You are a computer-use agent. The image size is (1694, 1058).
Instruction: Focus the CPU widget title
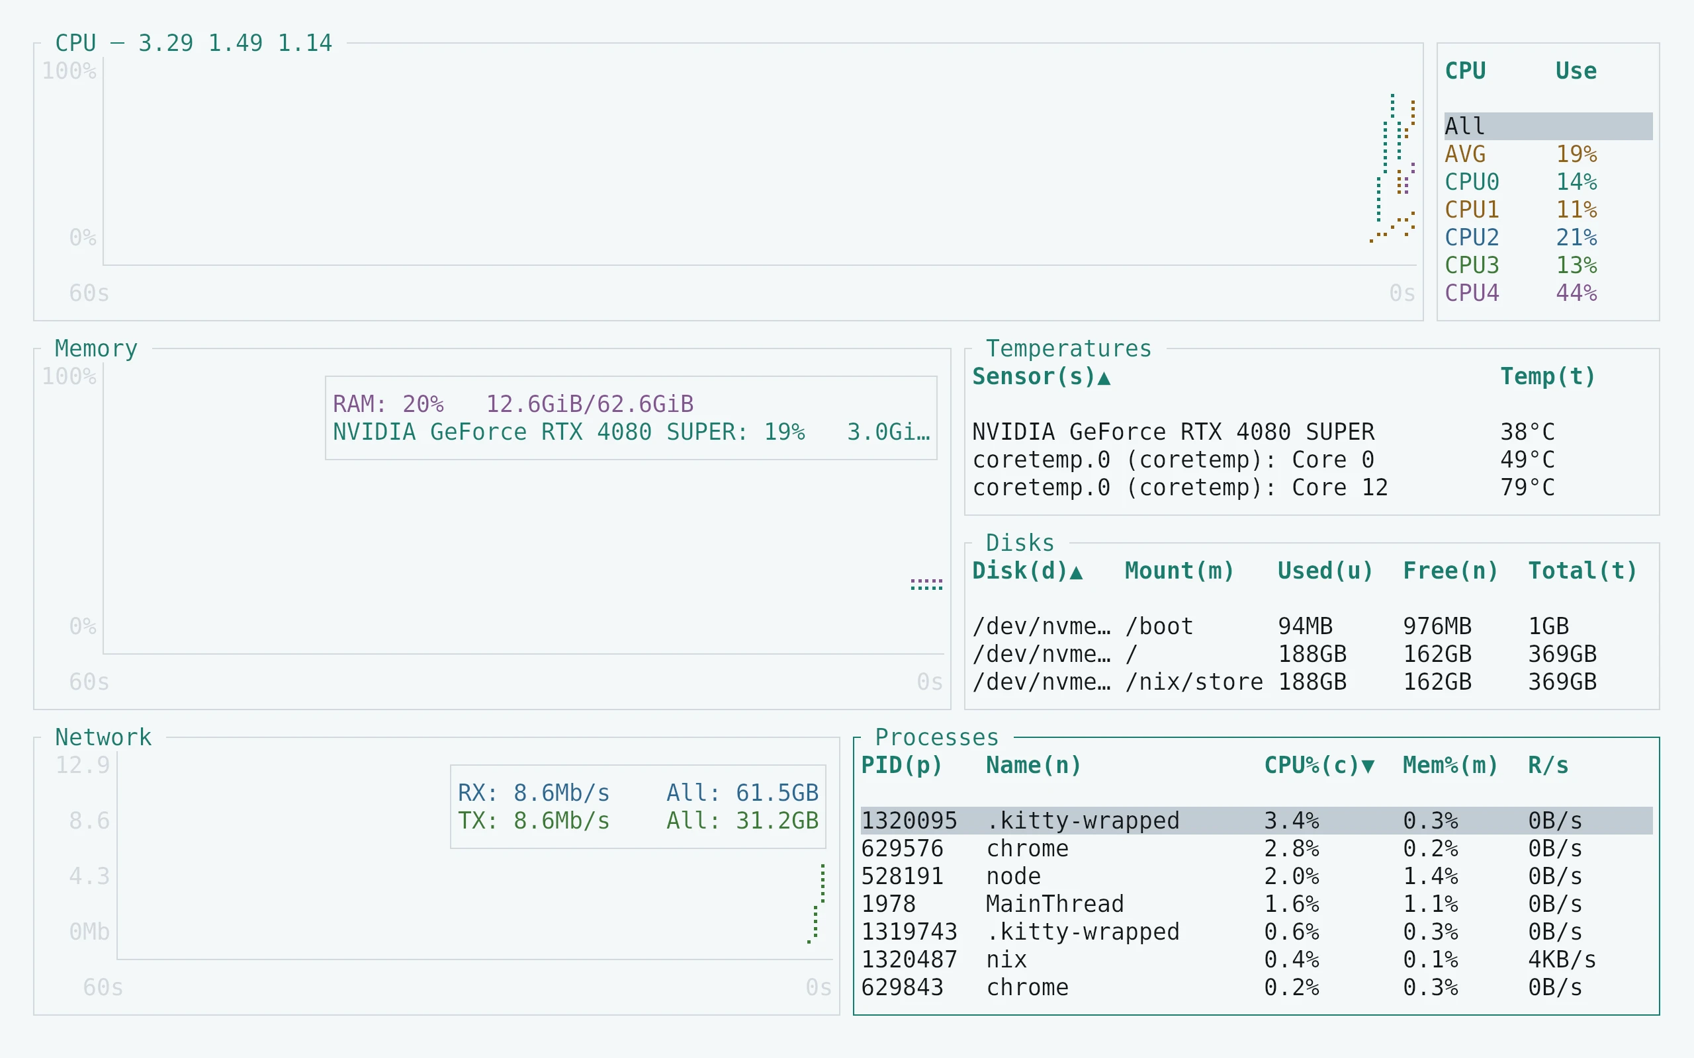click(194, 43)
